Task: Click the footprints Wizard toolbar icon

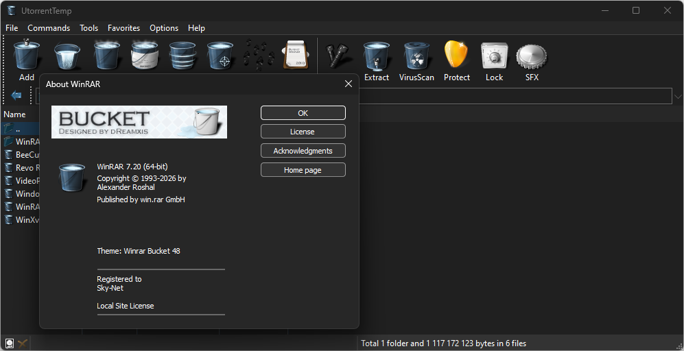Action: click(x=259, y=55)
